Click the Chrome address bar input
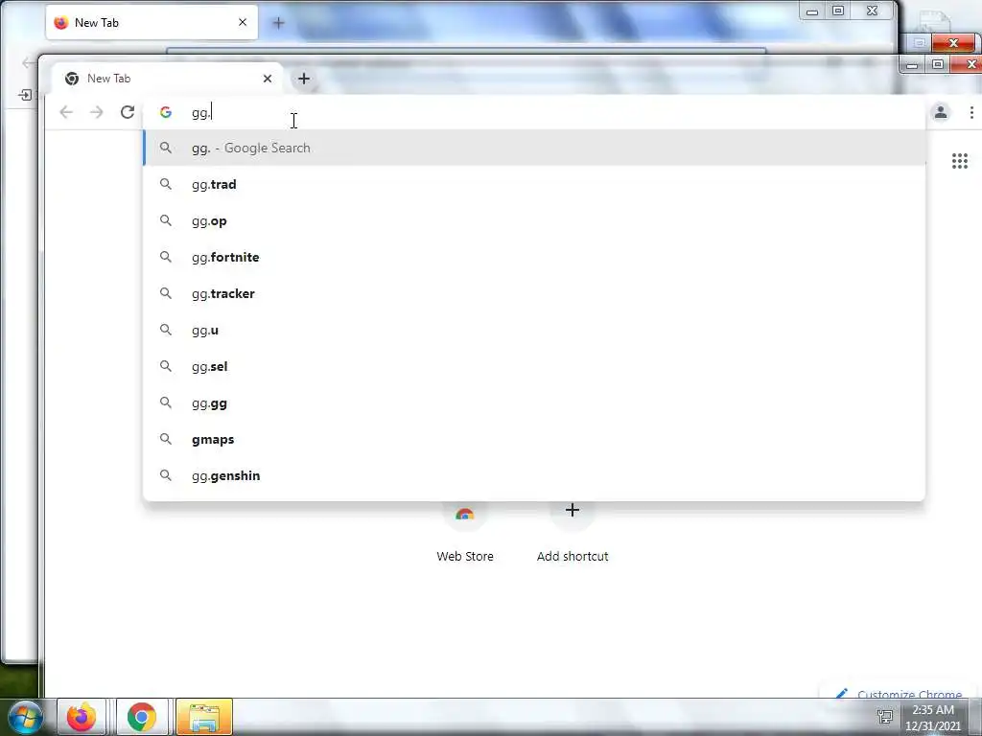This screenshot has width=982, height=736. [x=534, y=113]
